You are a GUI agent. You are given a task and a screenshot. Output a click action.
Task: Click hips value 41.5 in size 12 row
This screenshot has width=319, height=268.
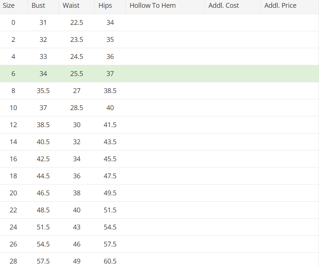[x=110, y=125]
